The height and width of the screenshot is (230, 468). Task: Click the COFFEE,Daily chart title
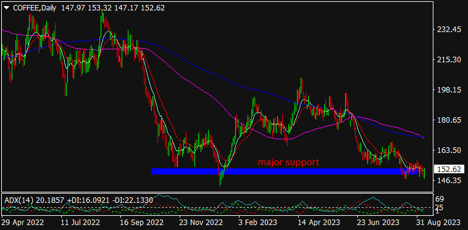tap(35, 8)
